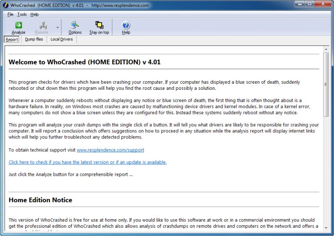Screen dimensions: 334x236
Task: Click the vertical scrollbar thumb
Action: [326, 84]
